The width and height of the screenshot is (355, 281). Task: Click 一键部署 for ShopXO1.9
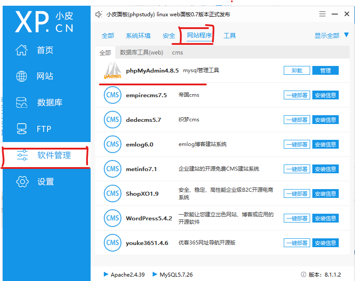tap(297, 193)
